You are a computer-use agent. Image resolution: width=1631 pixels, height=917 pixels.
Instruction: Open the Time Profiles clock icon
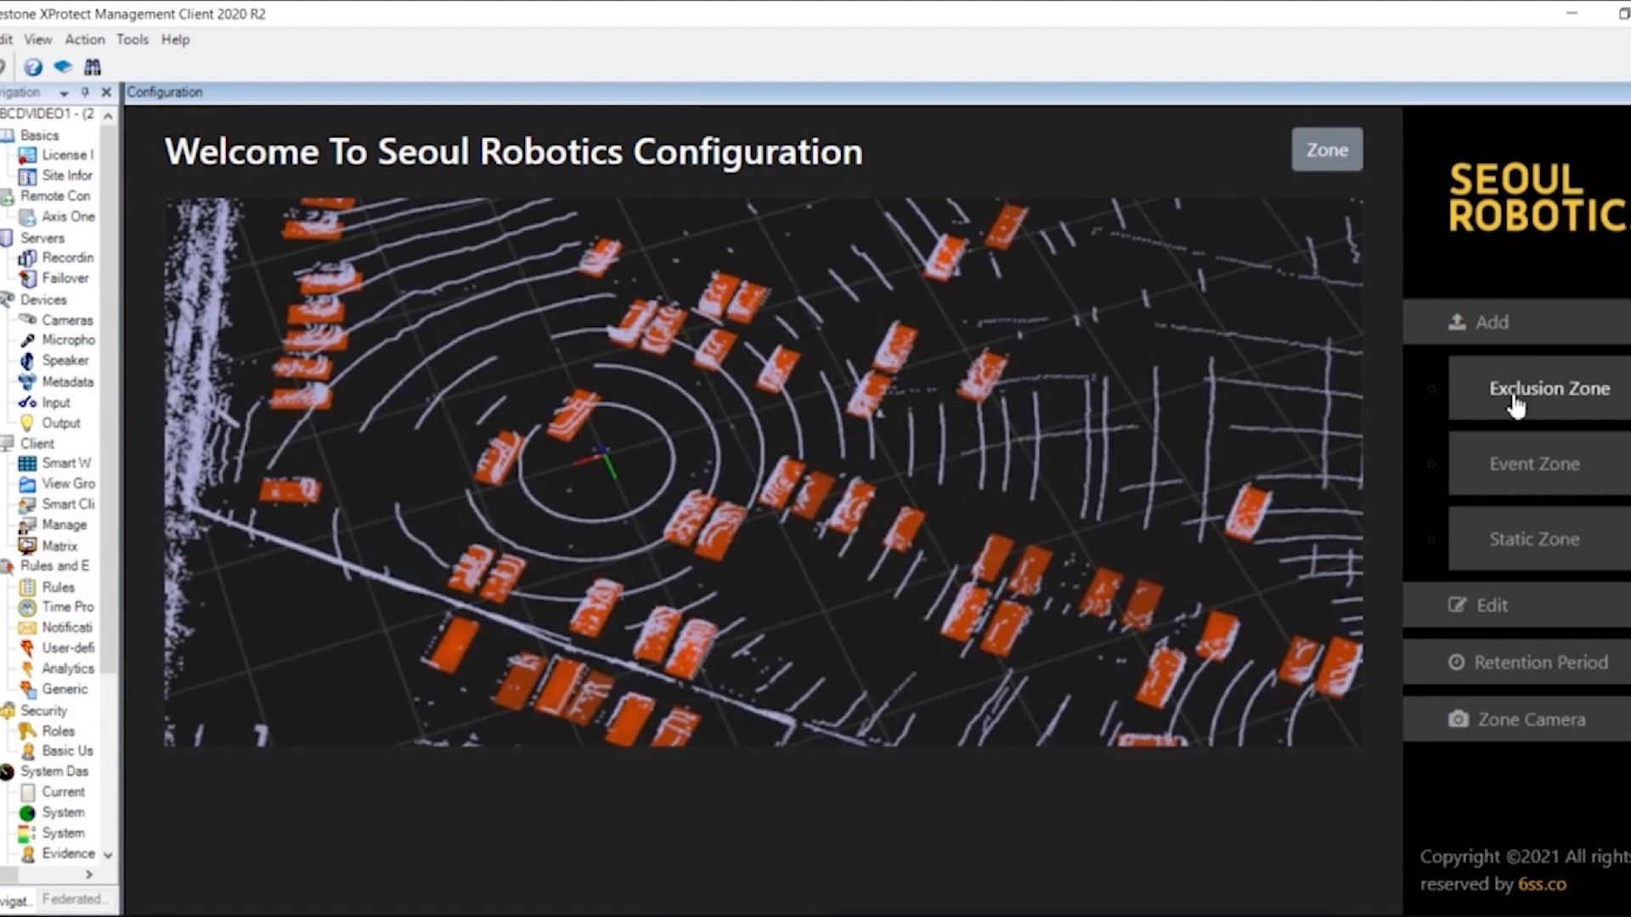point(27,607)
